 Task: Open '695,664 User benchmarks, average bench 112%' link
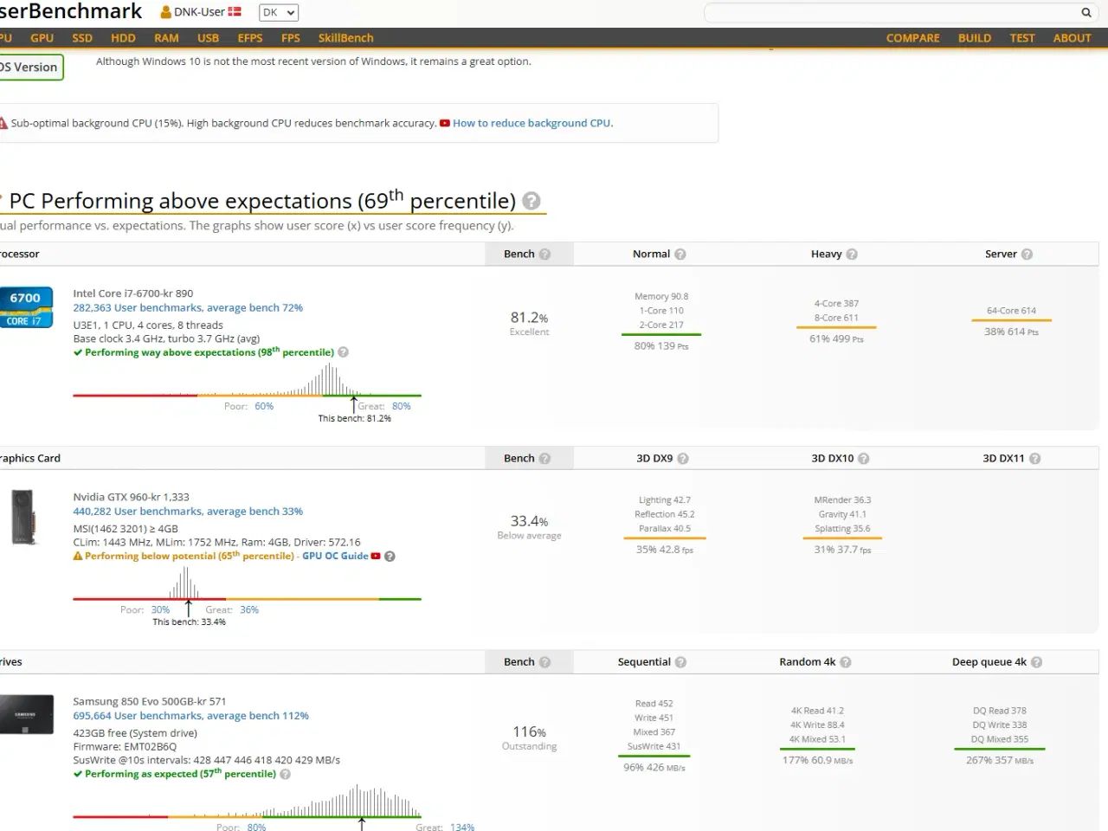click(x=190, y=716)
